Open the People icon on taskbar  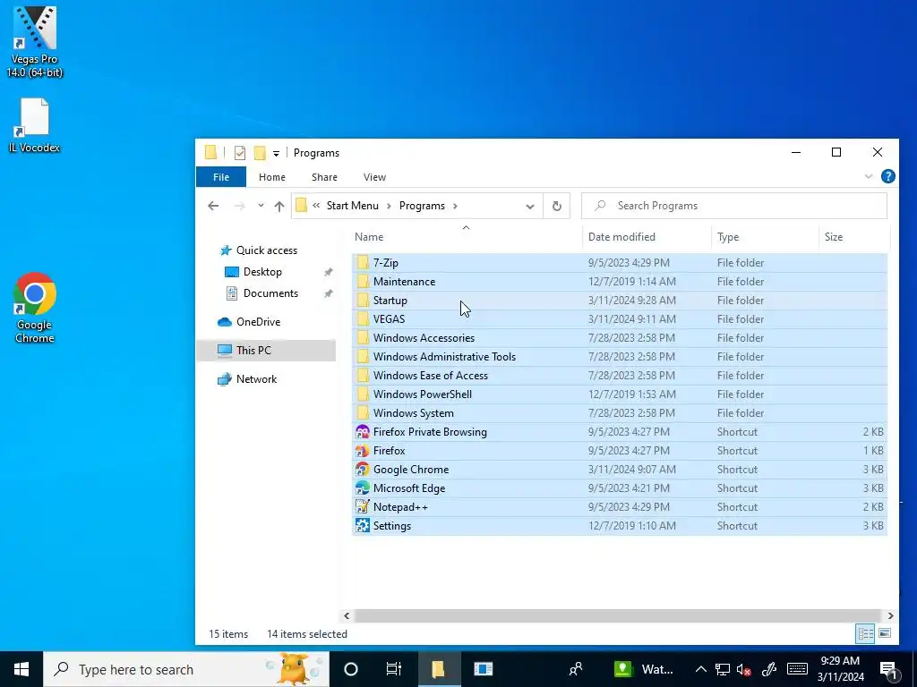[x=576, y=669]
